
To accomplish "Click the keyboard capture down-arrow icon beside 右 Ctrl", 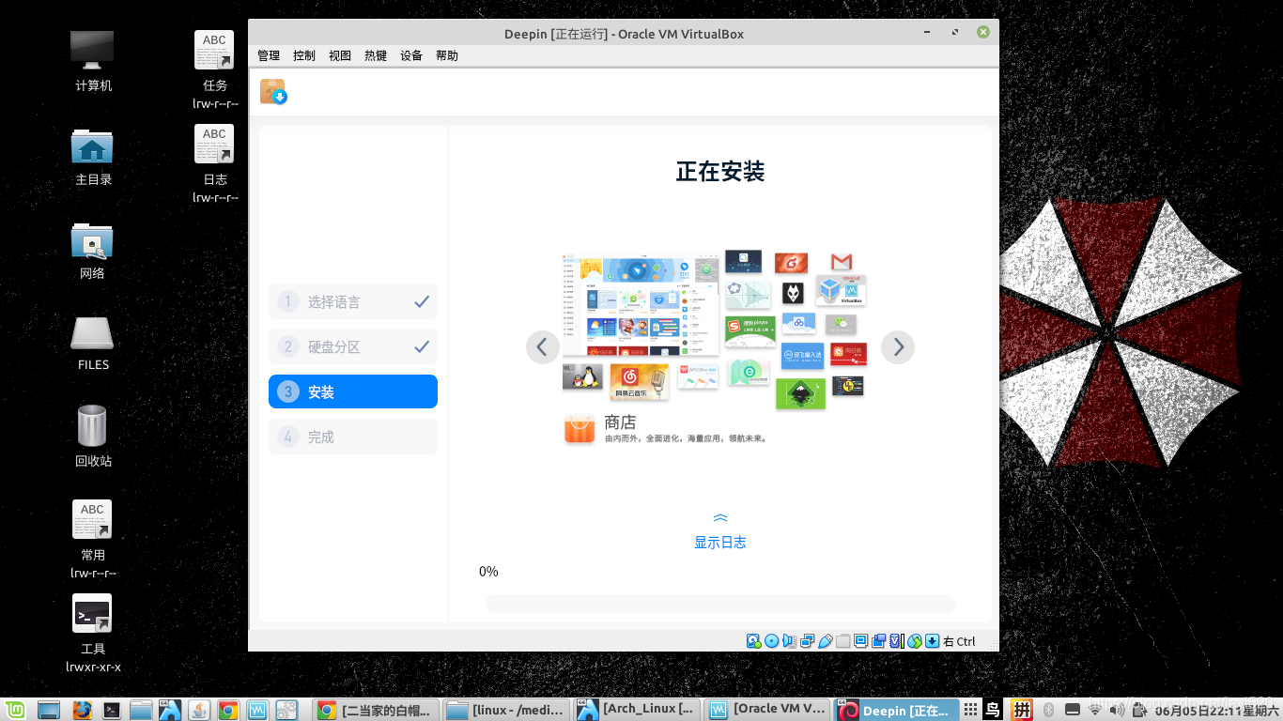I will tap(932, 641).
